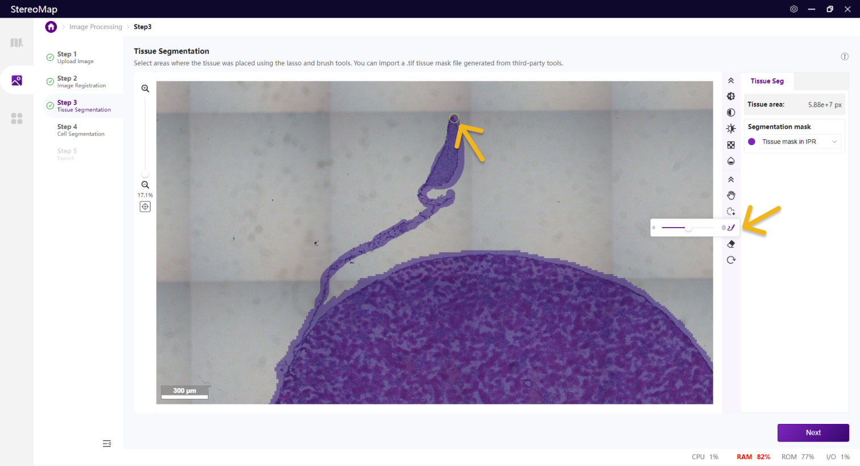Click the Step 1 completed checkmark
The height and width of the screenshot is (466, 860).
click(x=50, y=57)
